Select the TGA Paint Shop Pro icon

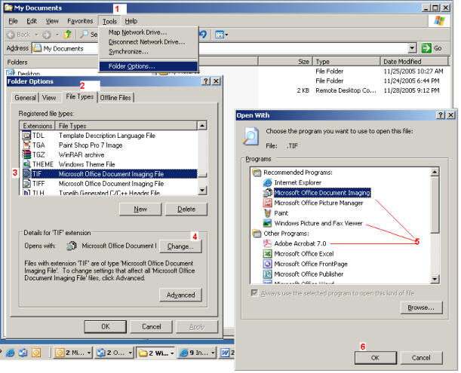pos(26,145)
